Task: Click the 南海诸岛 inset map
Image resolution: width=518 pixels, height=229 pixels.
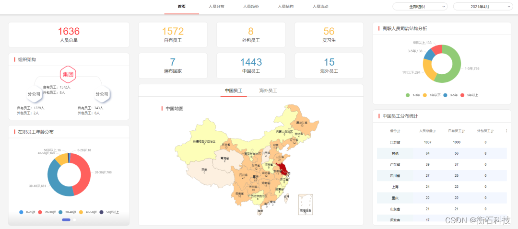Action: point(305,204)
